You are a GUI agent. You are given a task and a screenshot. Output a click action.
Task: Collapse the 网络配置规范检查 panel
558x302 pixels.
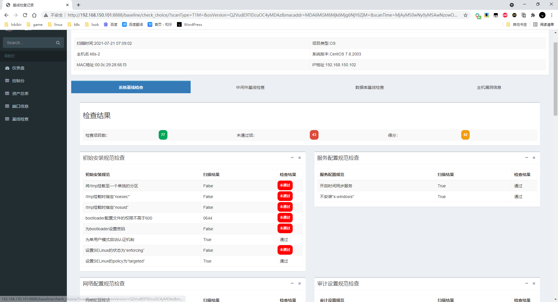292,283
